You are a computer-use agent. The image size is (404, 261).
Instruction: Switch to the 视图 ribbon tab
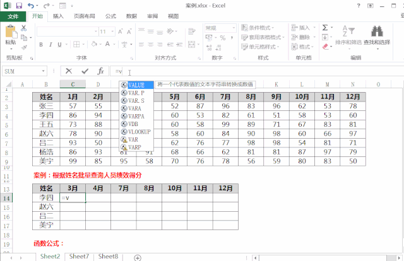pos(173,16)
